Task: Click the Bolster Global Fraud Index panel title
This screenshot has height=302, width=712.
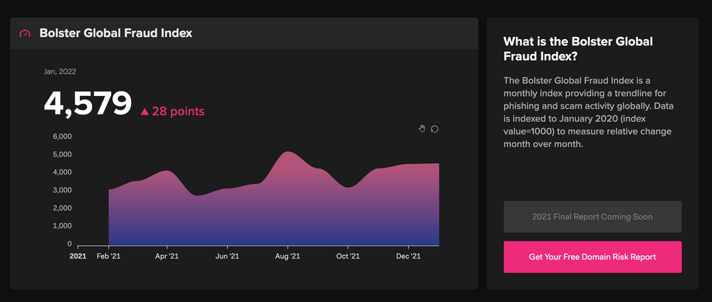Action: [x=116, y=33]
